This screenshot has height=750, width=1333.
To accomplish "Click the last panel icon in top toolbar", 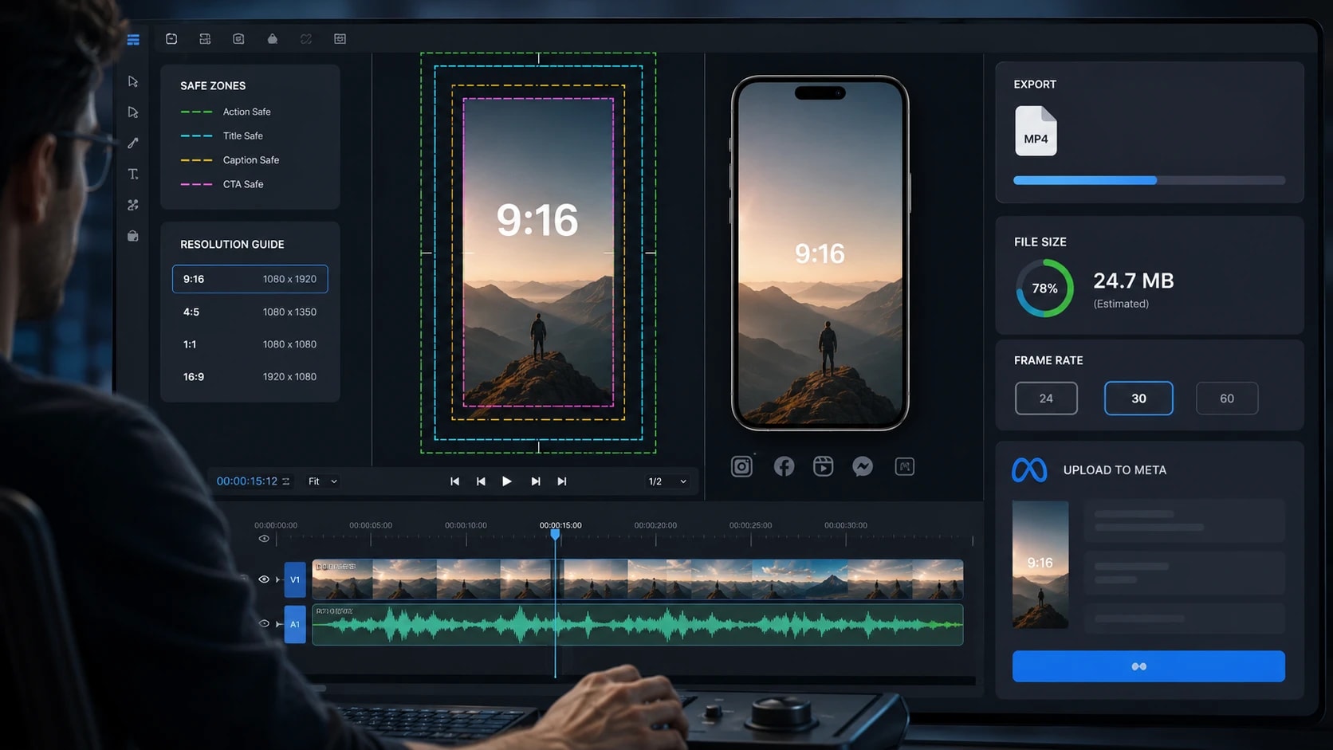I will 340,38.
